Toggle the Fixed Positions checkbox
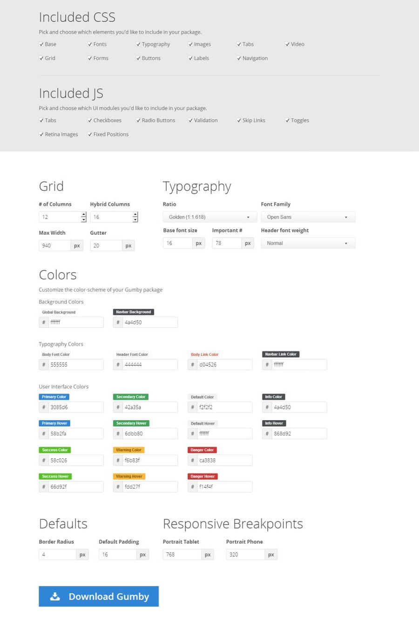419x619 pixels. coord(90,134)
